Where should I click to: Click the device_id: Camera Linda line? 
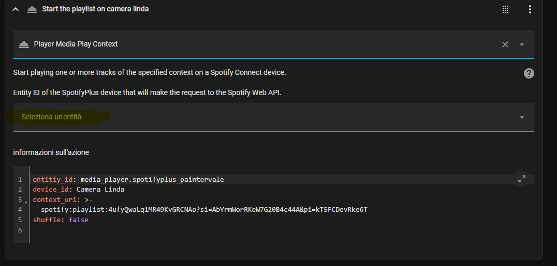[x=79, y=190]
